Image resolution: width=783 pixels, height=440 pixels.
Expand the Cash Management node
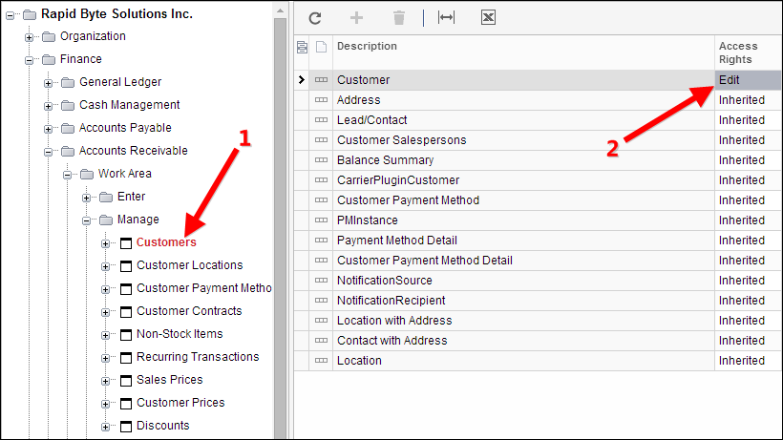coord(48,106)
